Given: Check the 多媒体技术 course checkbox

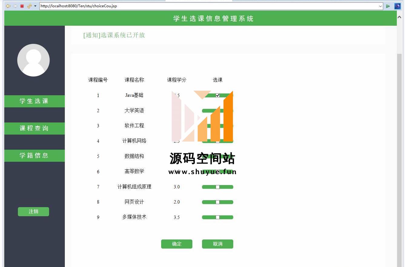Looking at the screenshot, I should point(217,217).
